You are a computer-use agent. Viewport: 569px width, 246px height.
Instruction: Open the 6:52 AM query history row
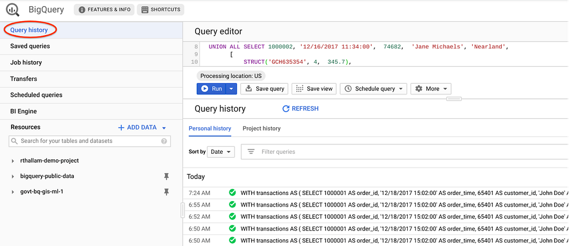click(377, 217)
